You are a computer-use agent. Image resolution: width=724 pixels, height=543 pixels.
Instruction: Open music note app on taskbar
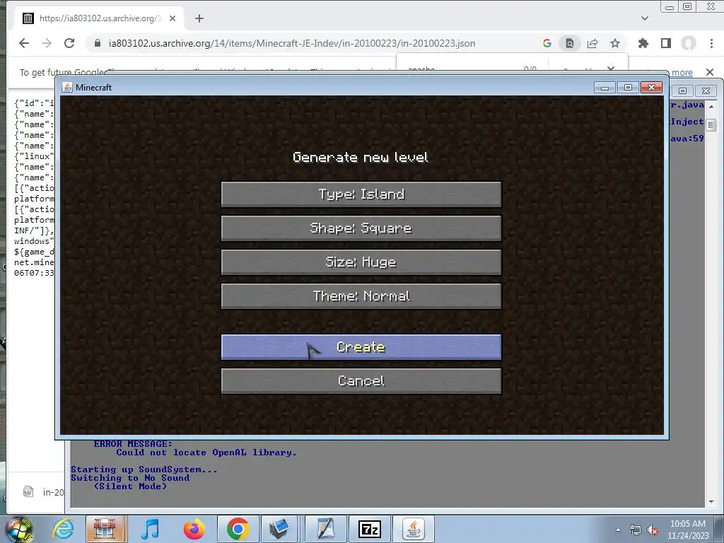150,529
